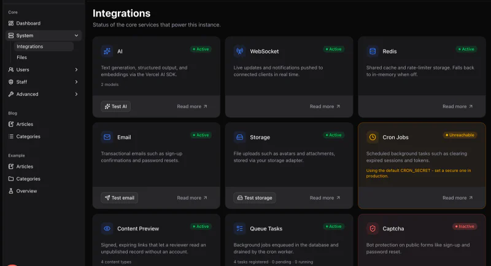Click the CRON_SECRET warning message

(x=419, y=173)
